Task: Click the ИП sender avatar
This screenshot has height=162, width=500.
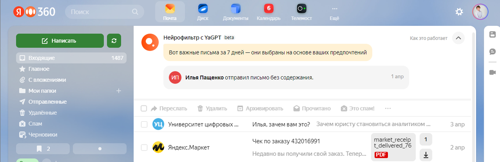Action: coord(175,77)
